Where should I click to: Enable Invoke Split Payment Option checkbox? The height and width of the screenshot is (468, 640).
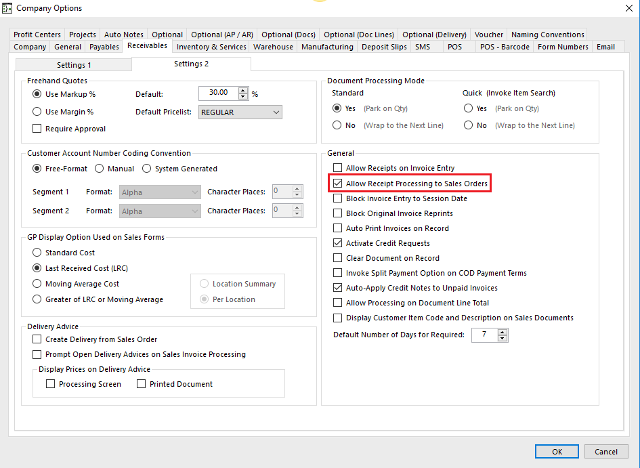coord(337,272)
